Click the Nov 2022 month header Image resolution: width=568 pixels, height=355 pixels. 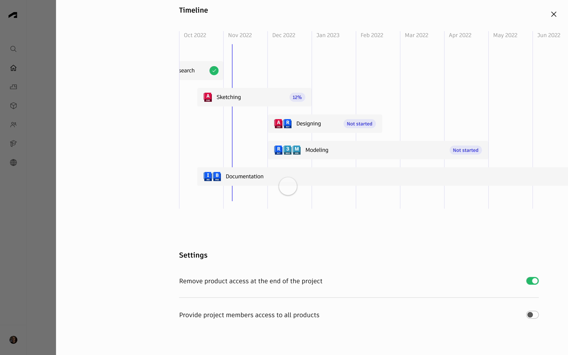240,35
